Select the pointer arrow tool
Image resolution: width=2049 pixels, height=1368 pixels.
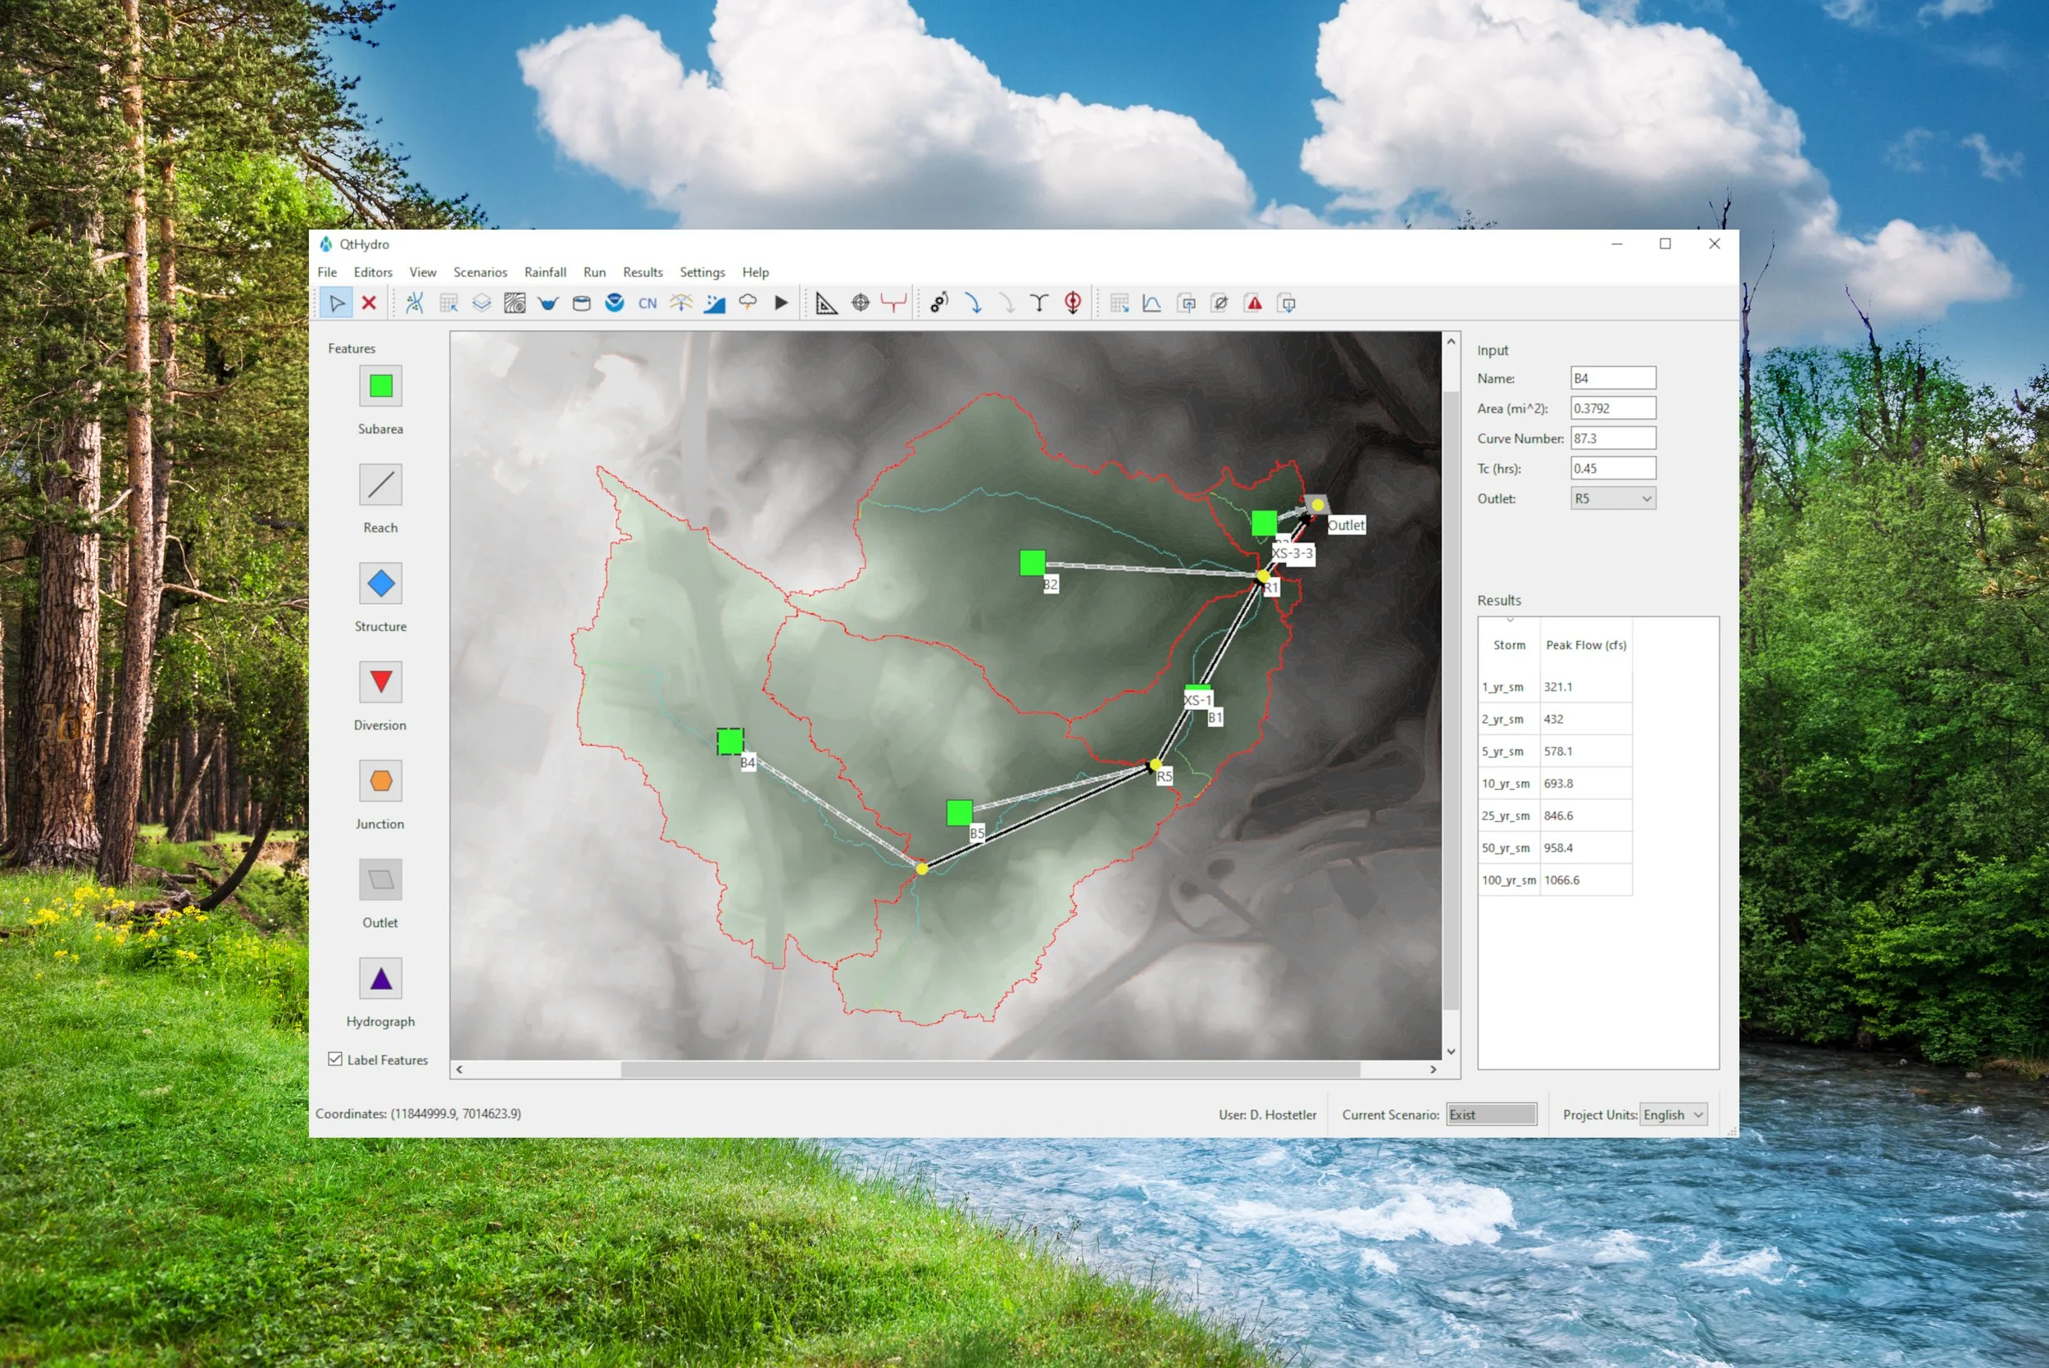(336, 303)
